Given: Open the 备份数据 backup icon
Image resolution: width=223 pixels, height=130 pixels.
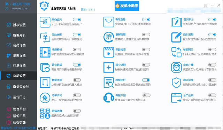Looking at the screenshot, I should click(45, 67).
